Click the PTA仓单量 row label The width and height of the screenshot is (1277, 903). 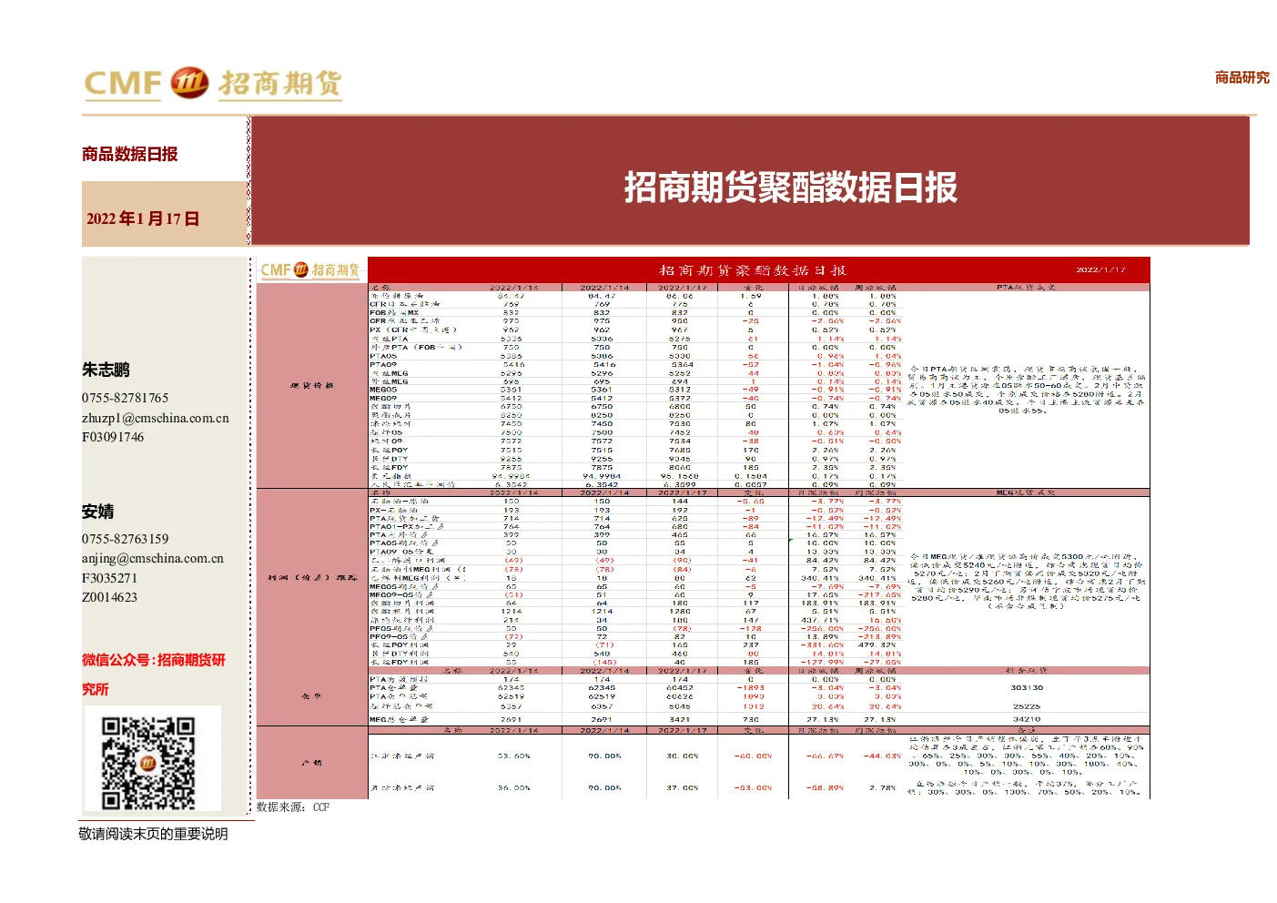pyautogui.click(x=394, y=687)
